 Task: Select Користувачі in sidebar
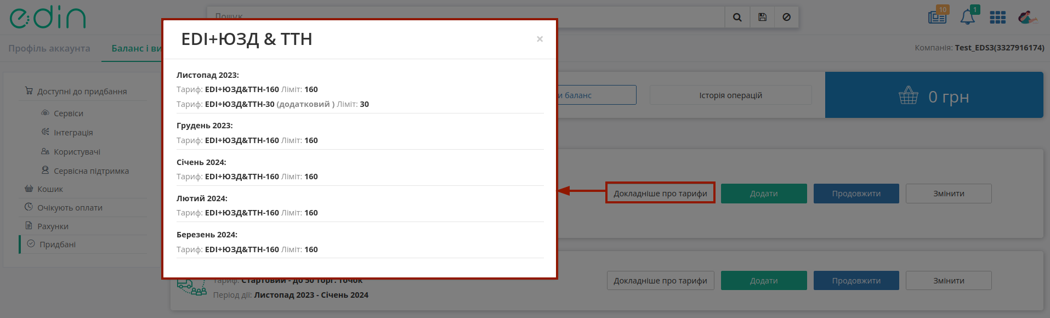pos(77,152)
